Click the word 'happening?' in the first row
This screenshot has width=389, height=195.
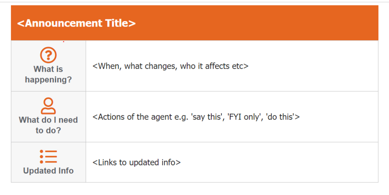tap(48, 80)
